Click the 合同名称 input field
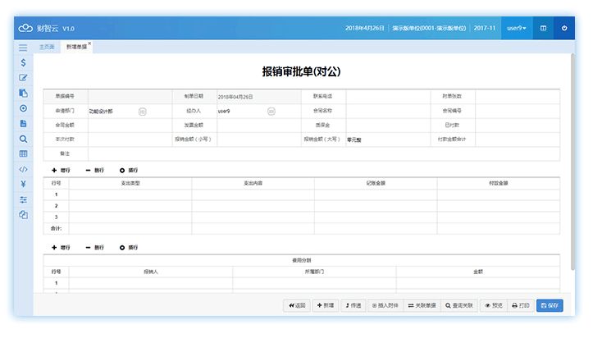This screenshot has width=602, height=343. [x=388, y=111]
